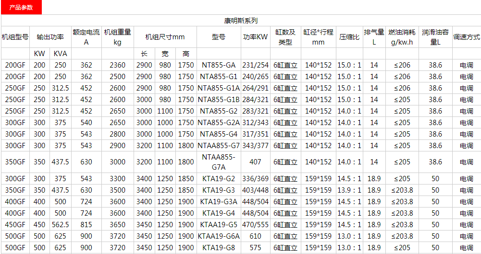Select the 输出功率 column header
Screen dimensions: 481x254
click(50, 37)
